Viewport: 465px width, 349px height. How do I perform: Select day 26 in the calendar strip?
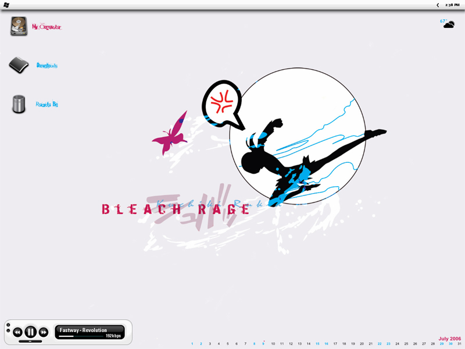(x=415, y=344)
